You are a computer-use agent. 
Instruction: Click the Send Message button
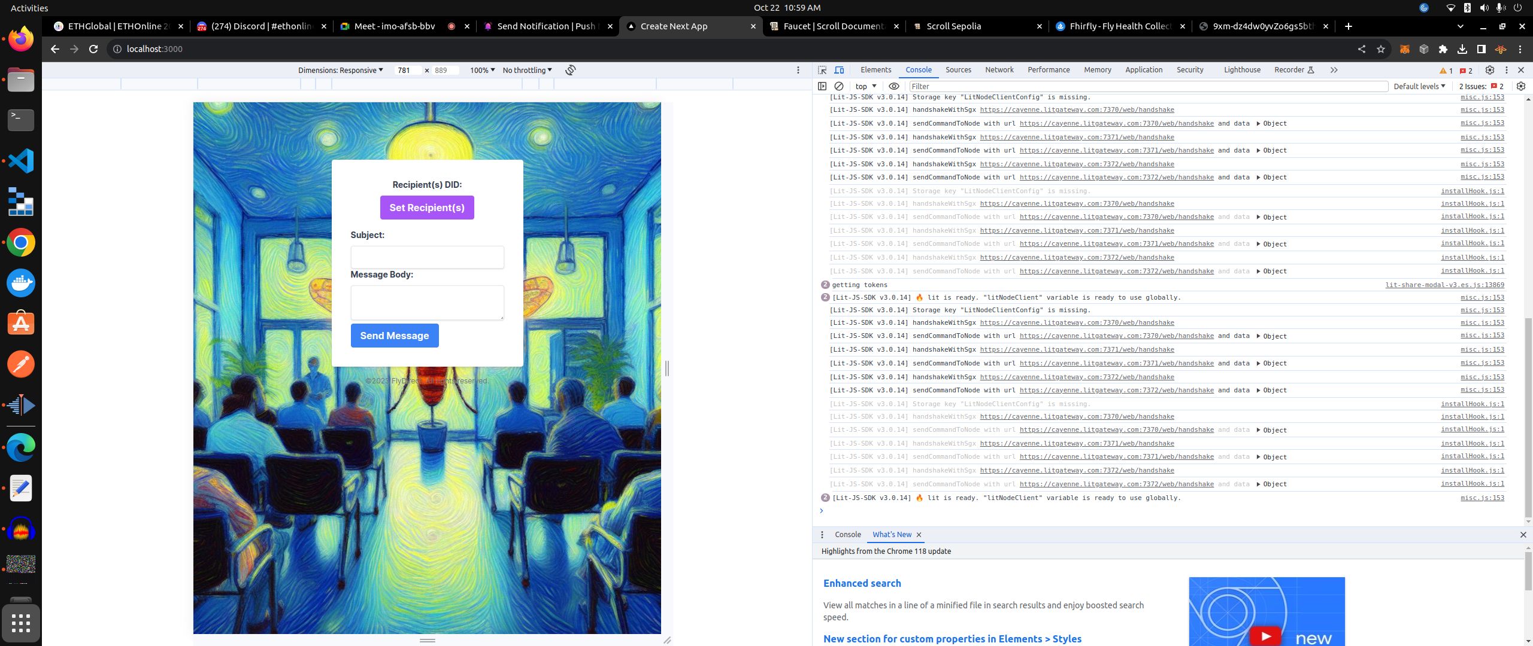point(395,336)
